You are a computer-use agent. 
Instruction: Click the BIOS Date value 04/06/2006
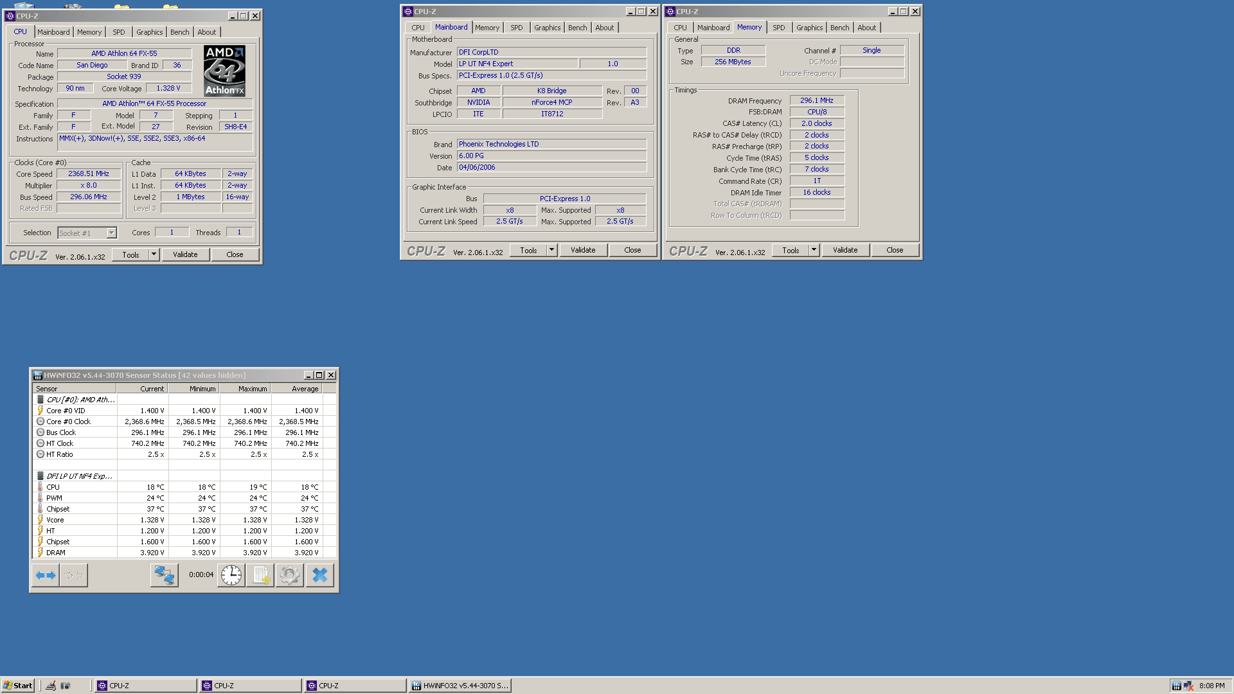tap(551, 167)
